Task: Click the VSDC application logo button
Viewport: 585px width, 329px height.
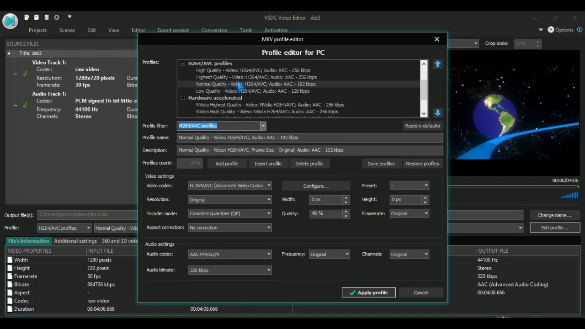Action: (10, 21)
